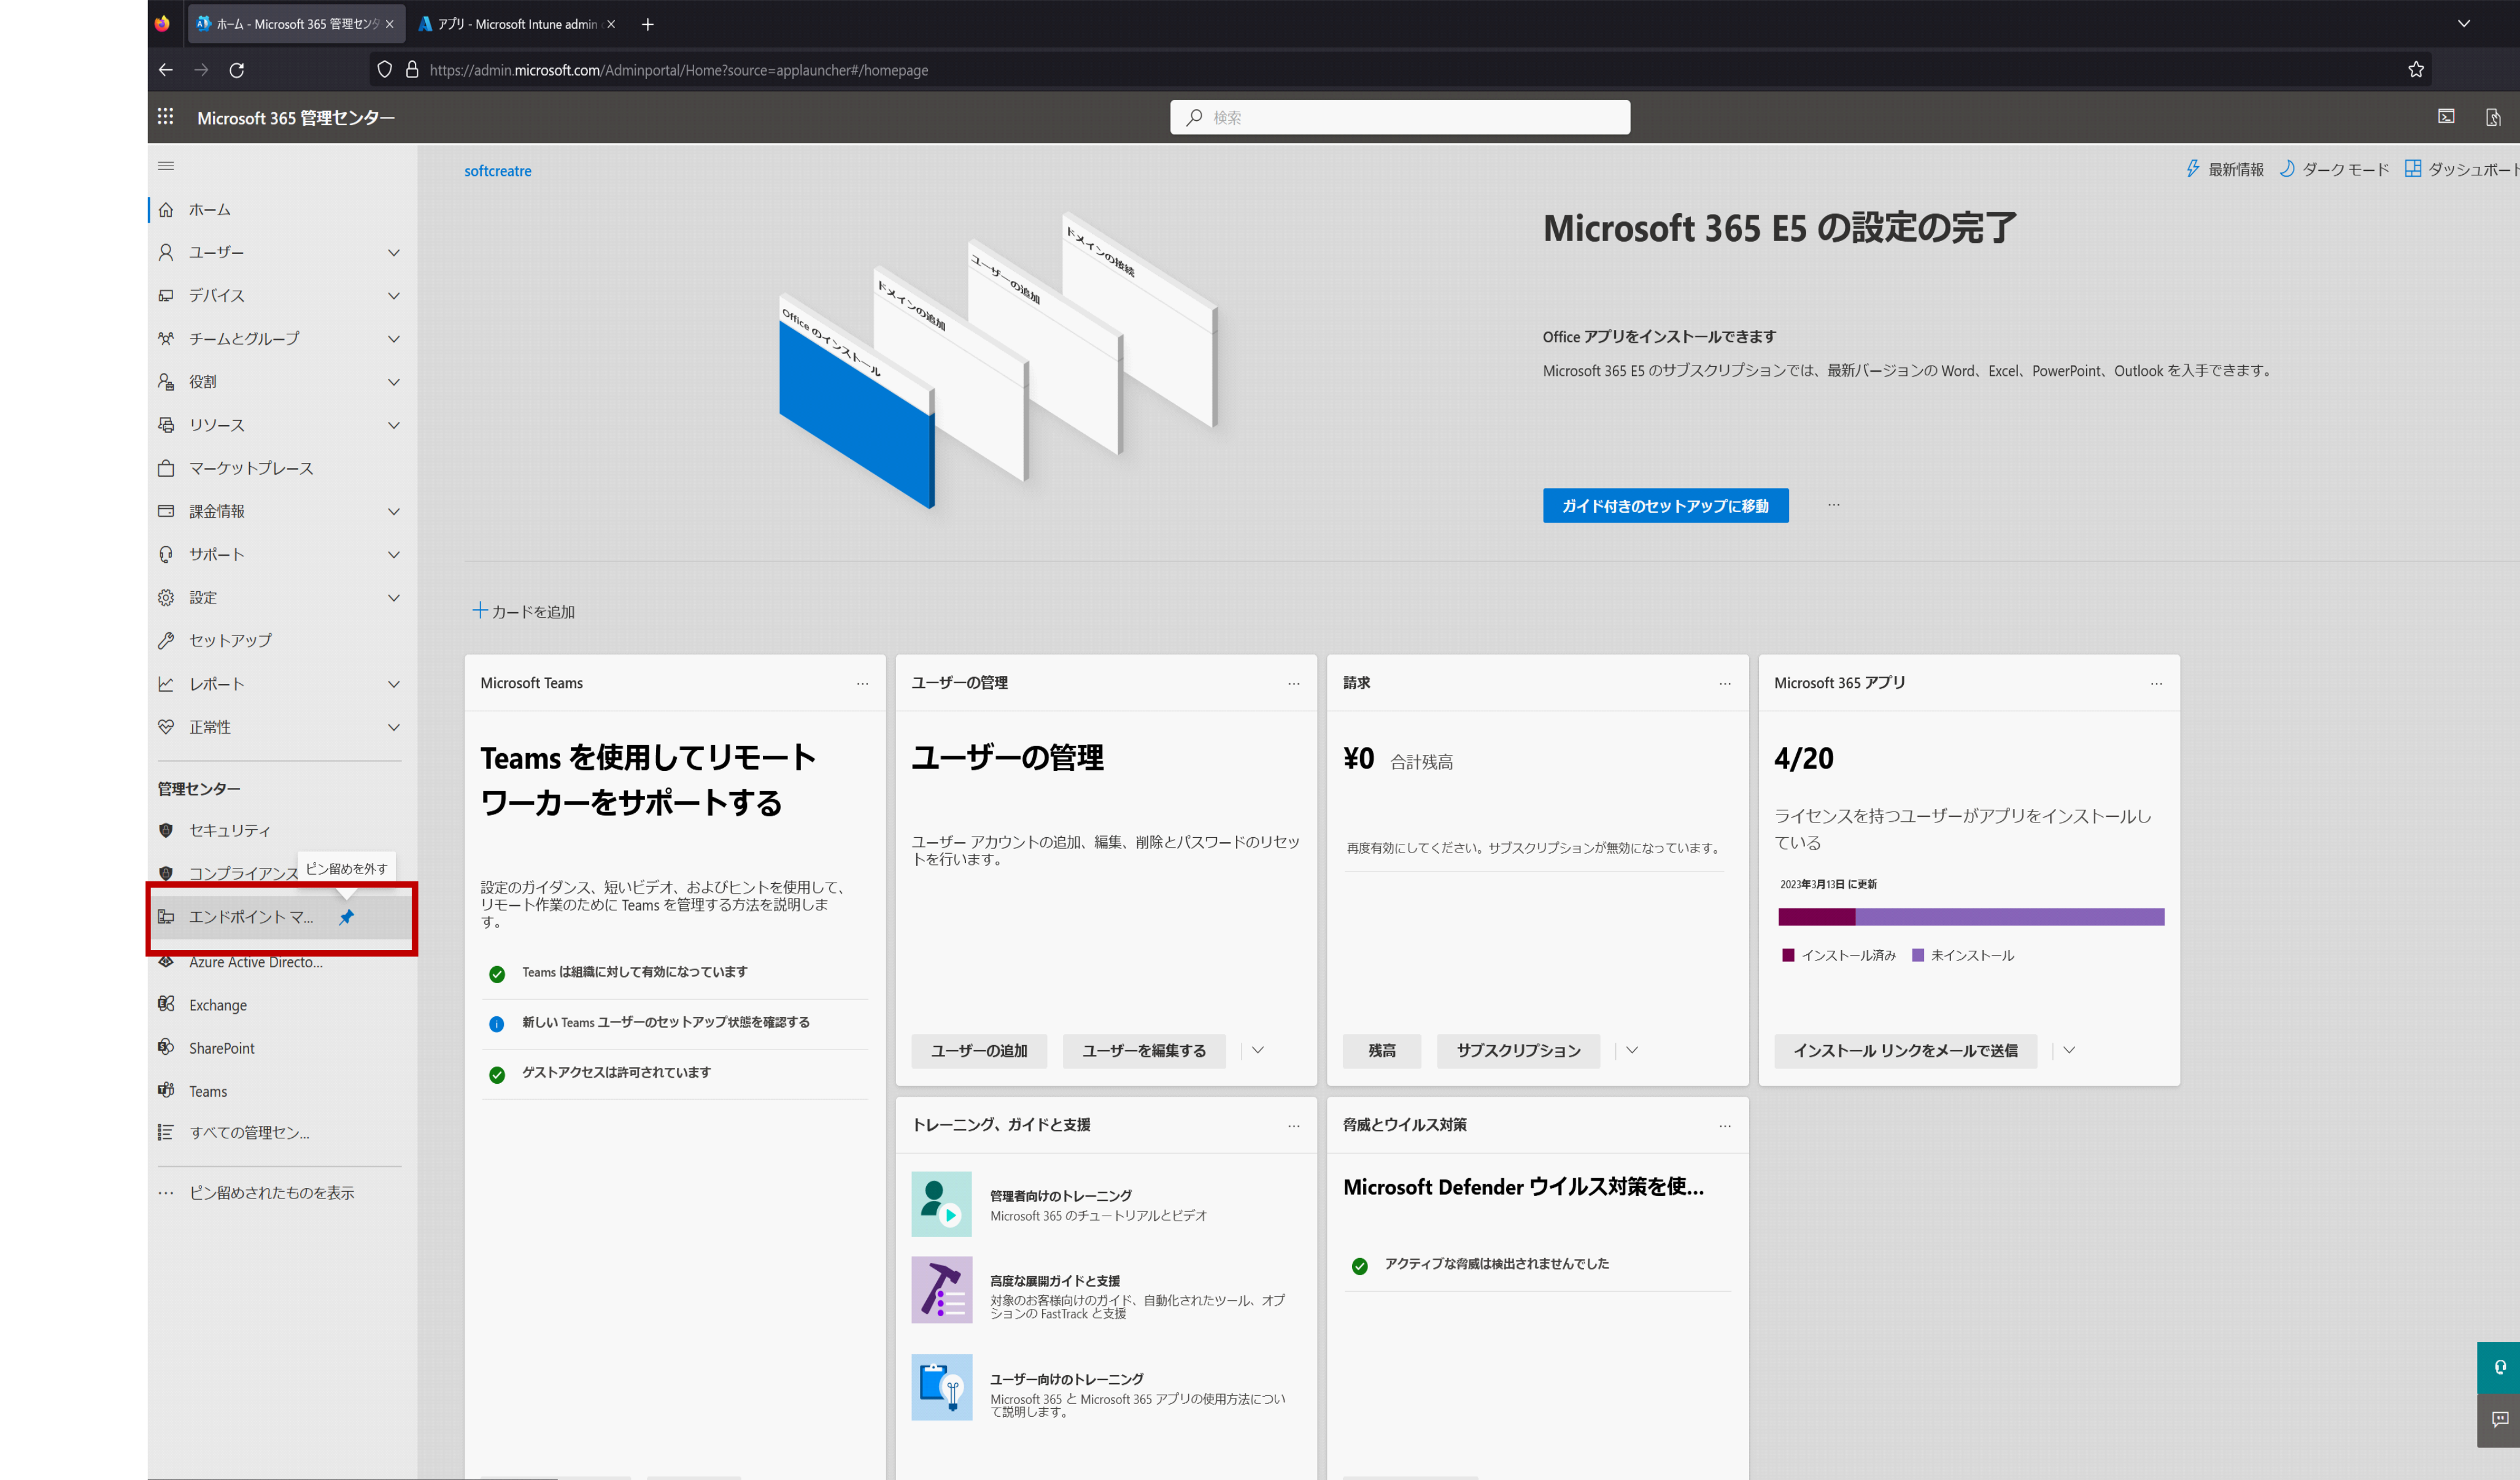2520x1480 pixels.
Task: Open トレーニング、ガイドと支援 card more options
Action: [1294, 1125]
